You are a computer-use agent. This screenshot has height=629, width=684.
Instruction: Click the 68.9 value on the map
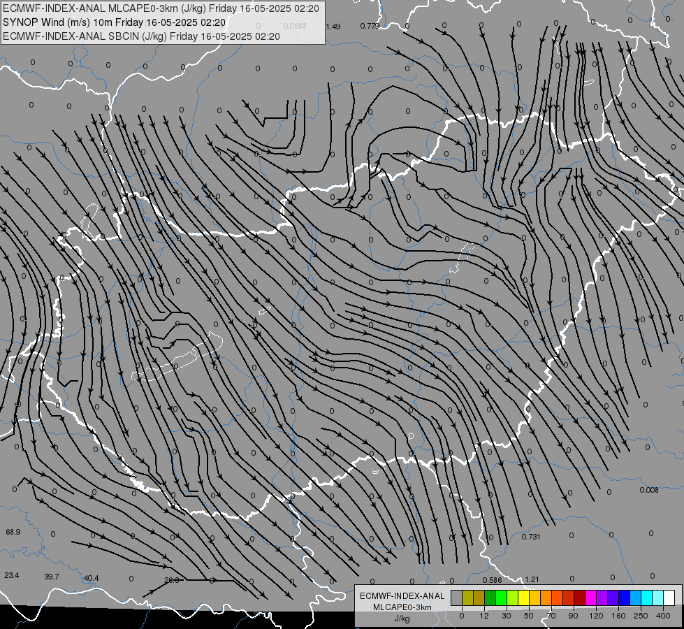[13, 532]
